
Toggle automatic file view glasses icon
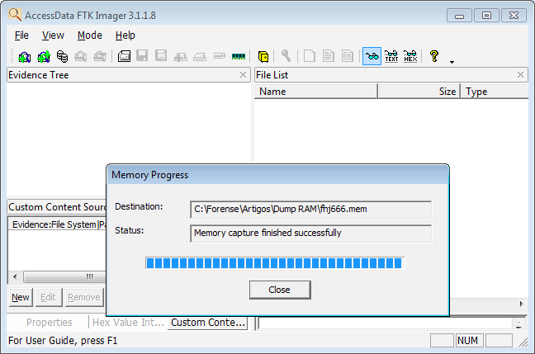372,56
